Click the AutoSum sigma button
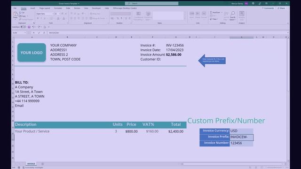301x169 pixels. (x=215, y=13)
